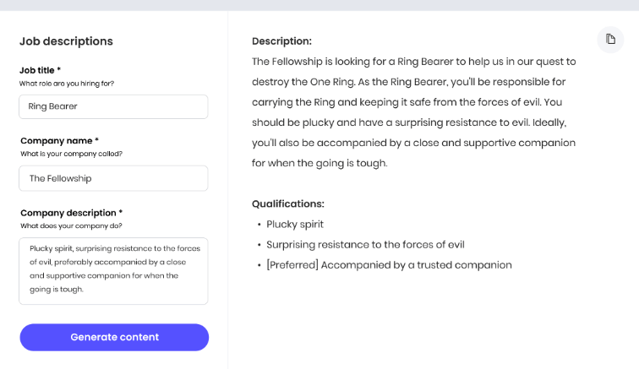Viewport: 639px width, 369px height.
Task: Click "What role are you hiring for?" hint
Action: (67, 84)
